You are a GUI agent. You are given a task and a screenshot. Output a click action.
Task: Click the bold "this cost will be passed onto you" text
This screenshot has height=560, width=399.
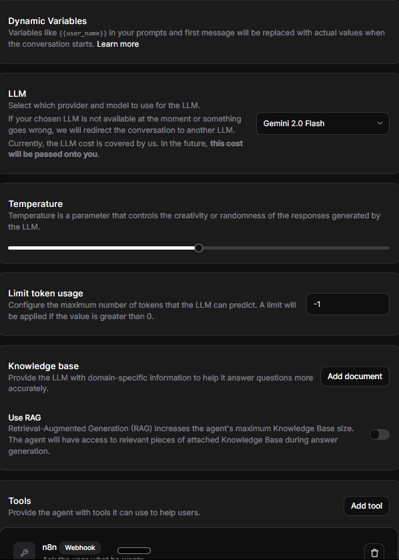pyautogui.click(x=125, y=149)
